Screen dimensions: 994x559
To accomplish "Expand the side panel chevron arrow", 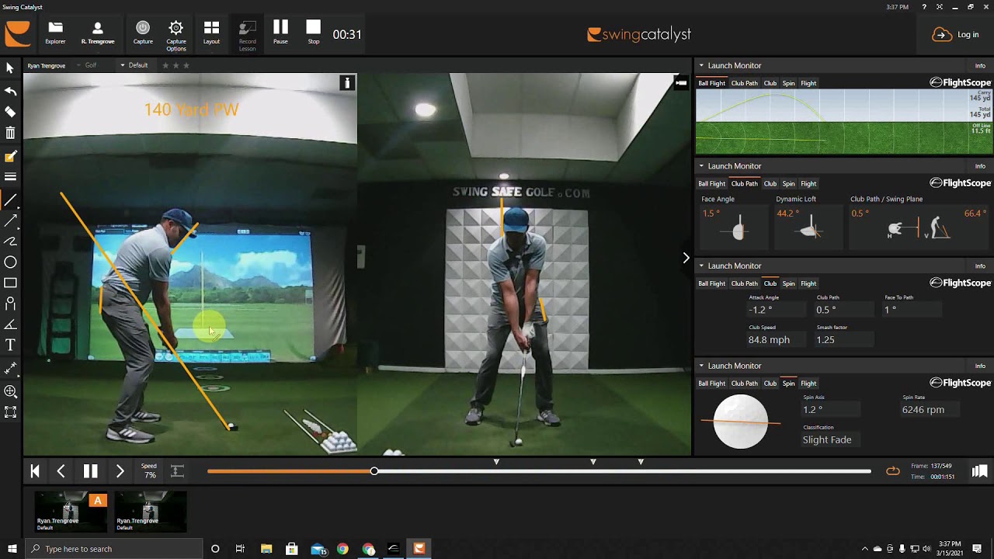I will click(x=686, y=258).
